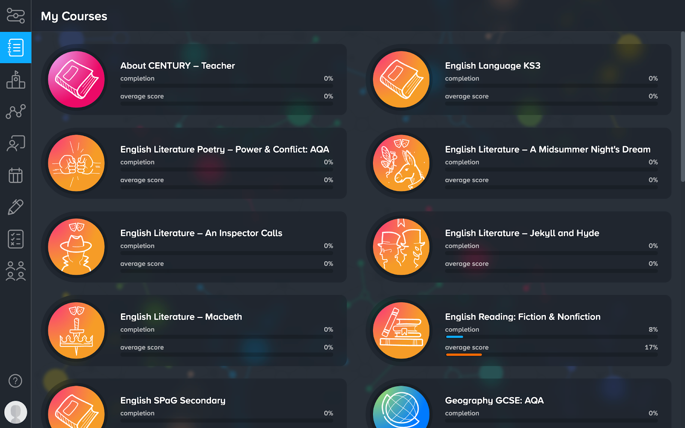Click the Macbeth dagger and crown icon
Image resolution: width=685 pixels, height=428 pixels.
point(76,330)
